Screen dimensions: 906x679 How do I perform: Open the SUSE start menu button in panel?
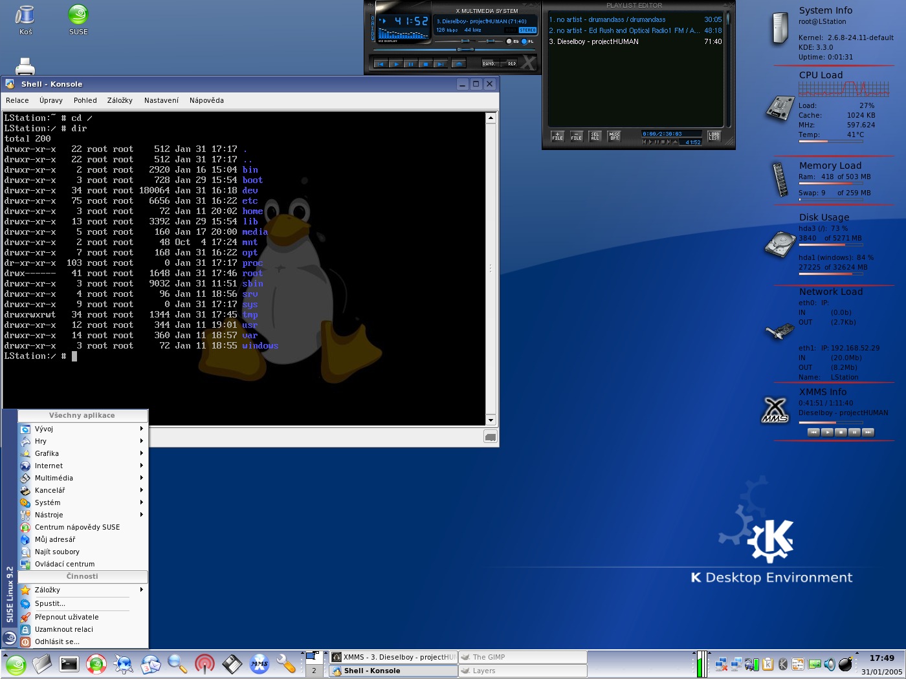pyautogui.click(x=16, y=665)
